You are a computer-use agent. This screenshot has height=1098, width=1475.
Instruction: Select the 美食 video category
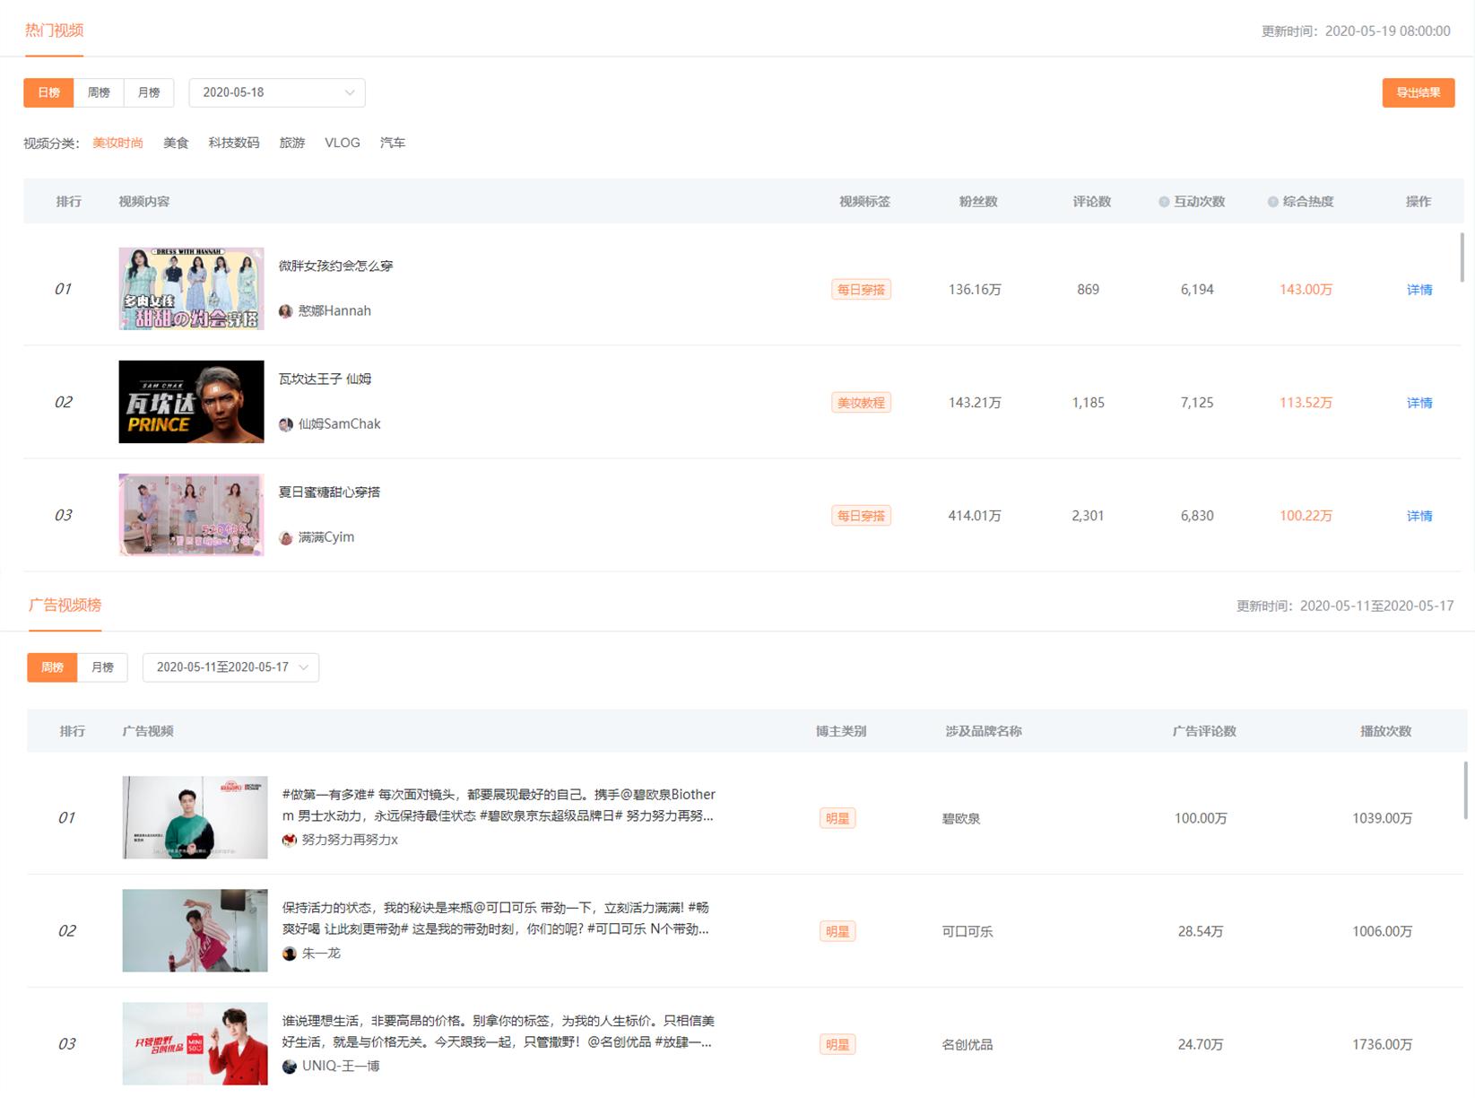tap(176, 143)
